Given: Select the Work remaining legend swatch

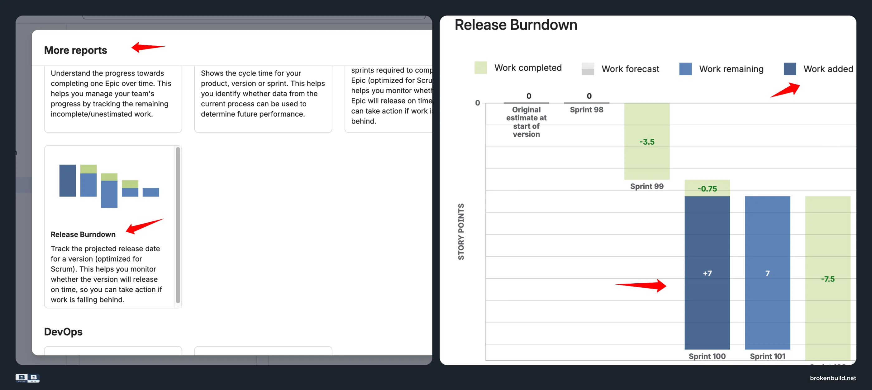Looking at the screenshot, I should (685, 69).
